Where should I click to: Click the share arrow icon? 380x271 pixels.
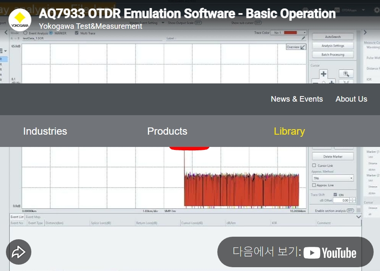[19, 252]
